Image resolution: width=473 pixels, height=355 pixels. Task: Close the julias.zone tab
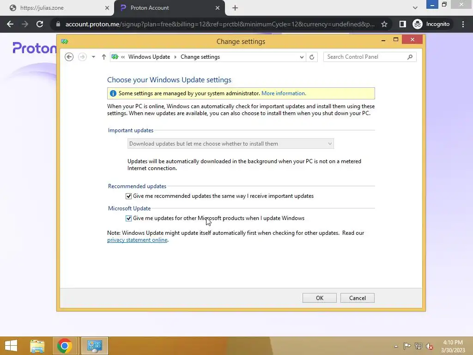coord(107,8)
